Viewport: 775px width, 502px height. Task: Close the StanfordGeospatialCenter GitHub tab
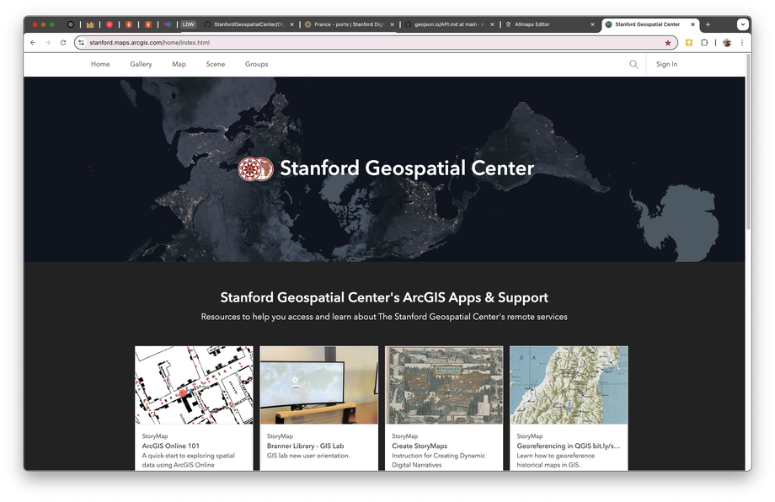(x=291, y=24)
